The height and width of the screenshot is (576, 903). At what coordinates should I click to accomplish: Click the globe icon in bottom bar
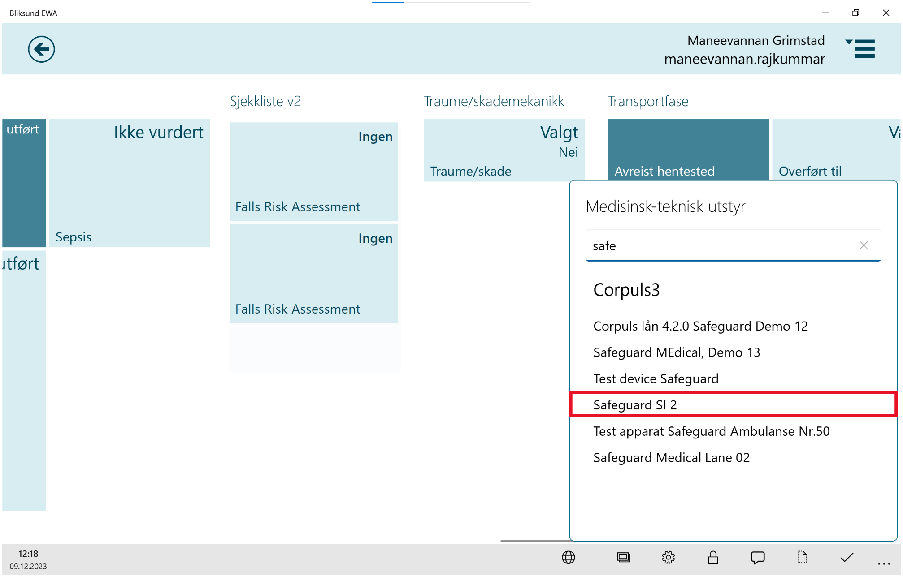[568, 557]
